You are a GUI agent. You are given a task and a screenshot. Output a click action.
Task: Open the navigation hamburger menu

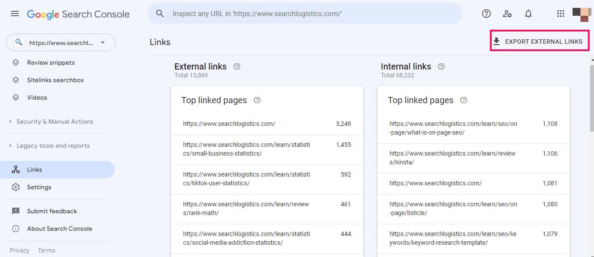[14, 13]
